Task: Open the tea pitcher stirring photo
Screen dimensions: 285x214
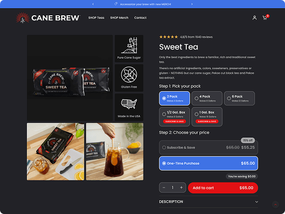Action: point(115,152)
